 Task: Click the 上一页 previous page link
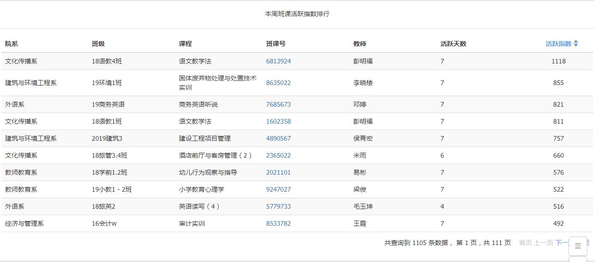[544, 243]
